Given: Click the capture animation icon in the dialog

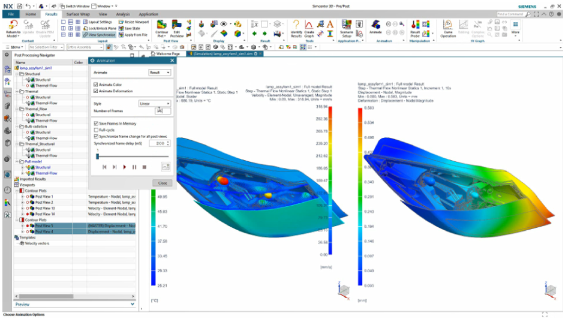Looking at the screenshot, I should (x=166, y=167).
